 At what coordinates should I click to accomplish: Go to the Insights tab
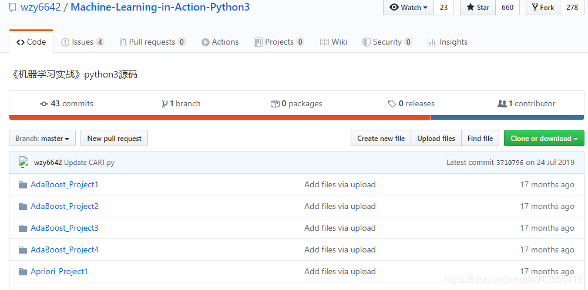[x=448, y=42]
